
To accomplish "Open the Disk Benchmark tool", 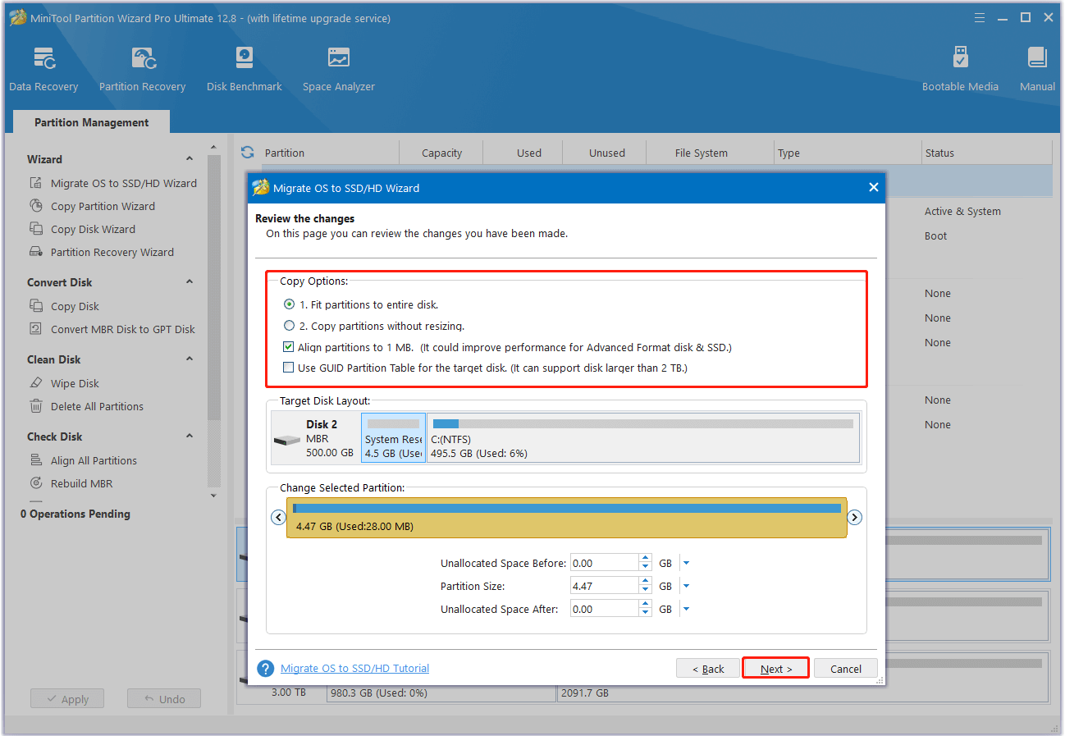I will (x=244, y=70).
